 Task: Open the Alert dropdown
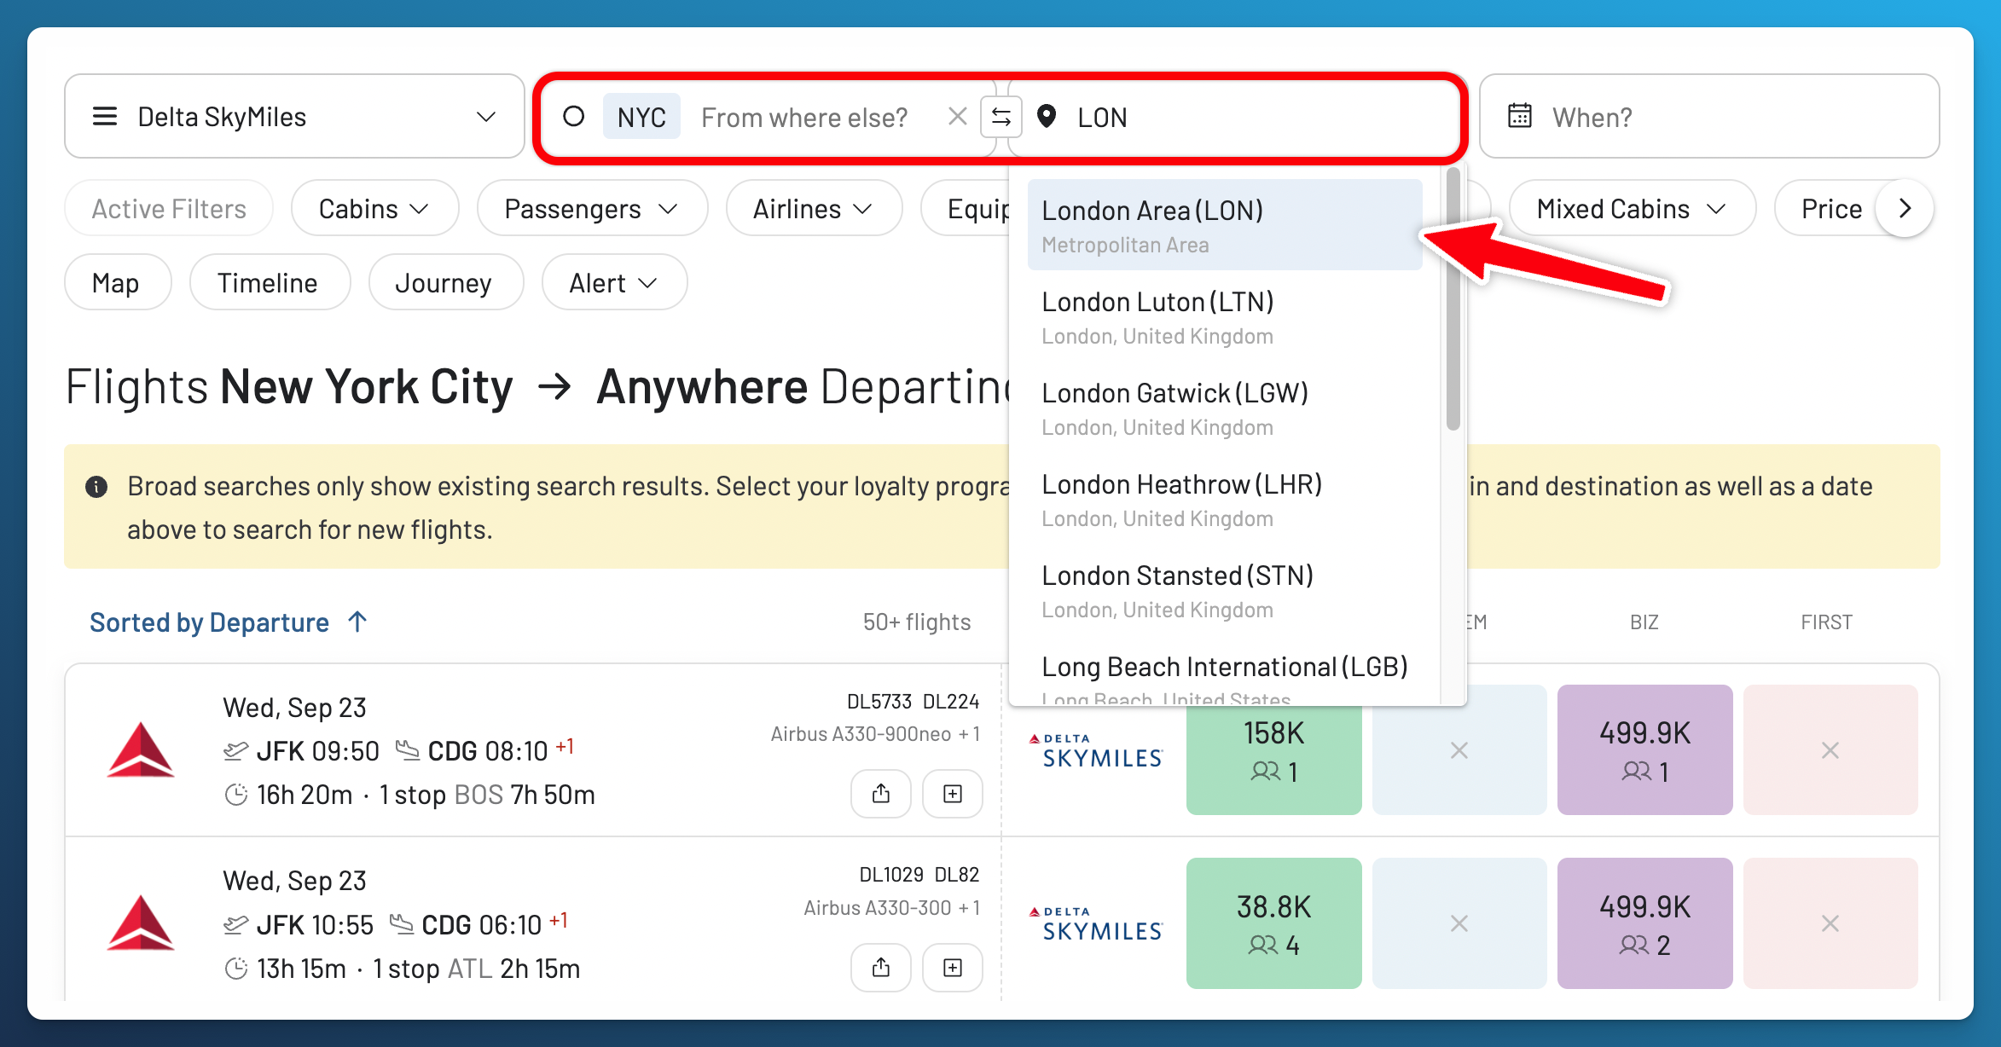tap(614, 282)
